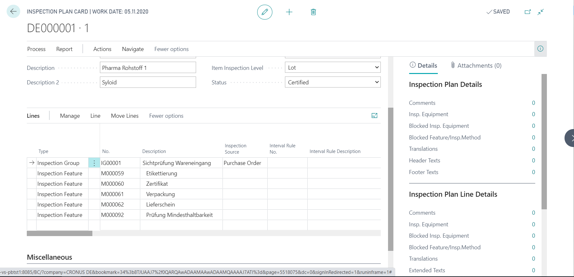The image size is (574, 277).
Task: Select the Details tab
Action: click(x=423, y=65)
